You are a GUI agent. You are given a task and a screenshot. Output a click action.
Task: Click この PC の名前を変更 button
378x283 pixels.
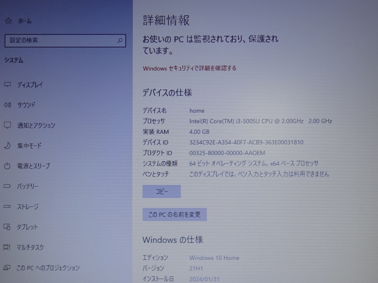tap(174, 214)
